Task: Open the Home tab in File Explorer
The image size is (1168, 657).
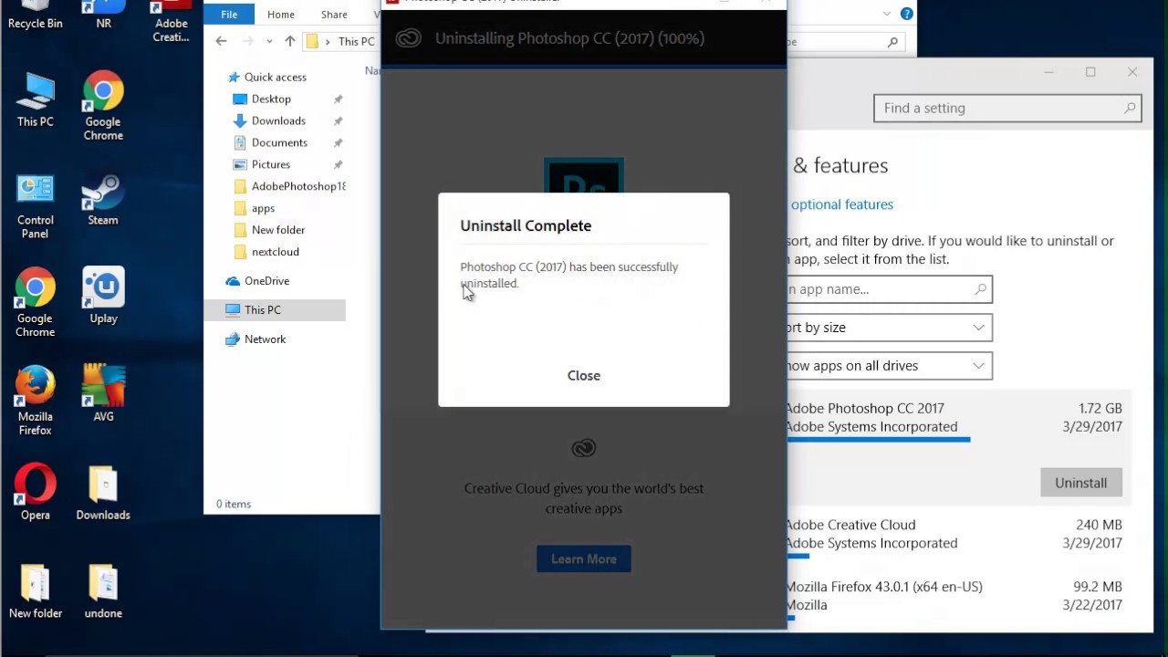Action: coord(280,15)
